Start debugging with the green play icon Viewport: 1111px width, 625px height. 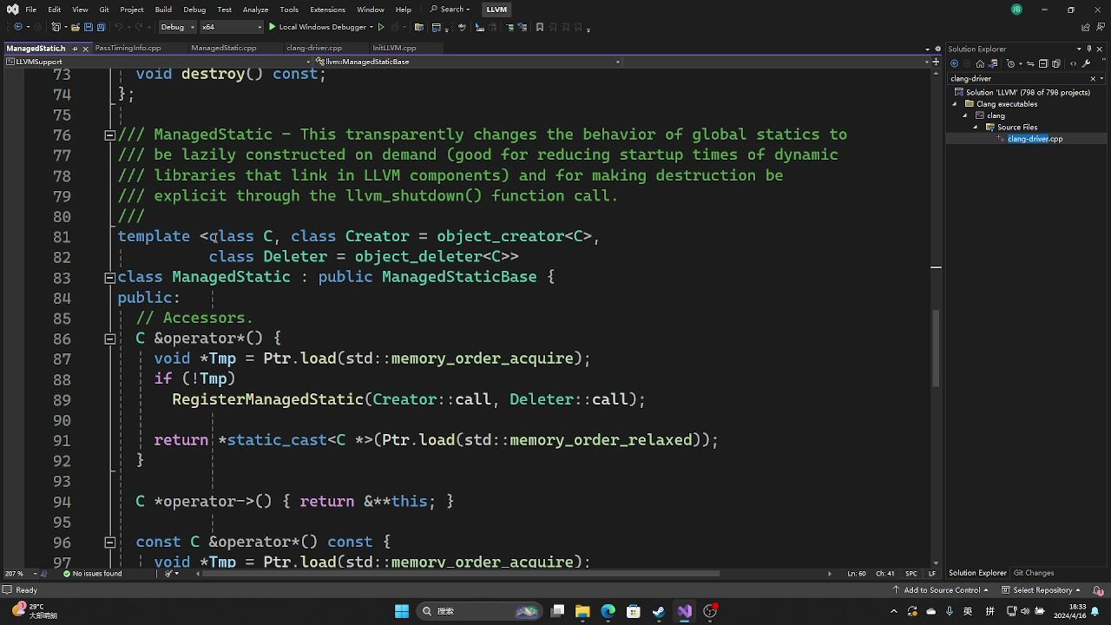point(272,27)
